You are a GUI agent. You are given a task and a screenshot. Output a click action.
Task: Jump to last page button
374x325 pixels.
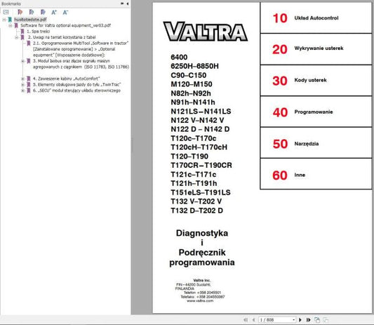click(309, 320)
